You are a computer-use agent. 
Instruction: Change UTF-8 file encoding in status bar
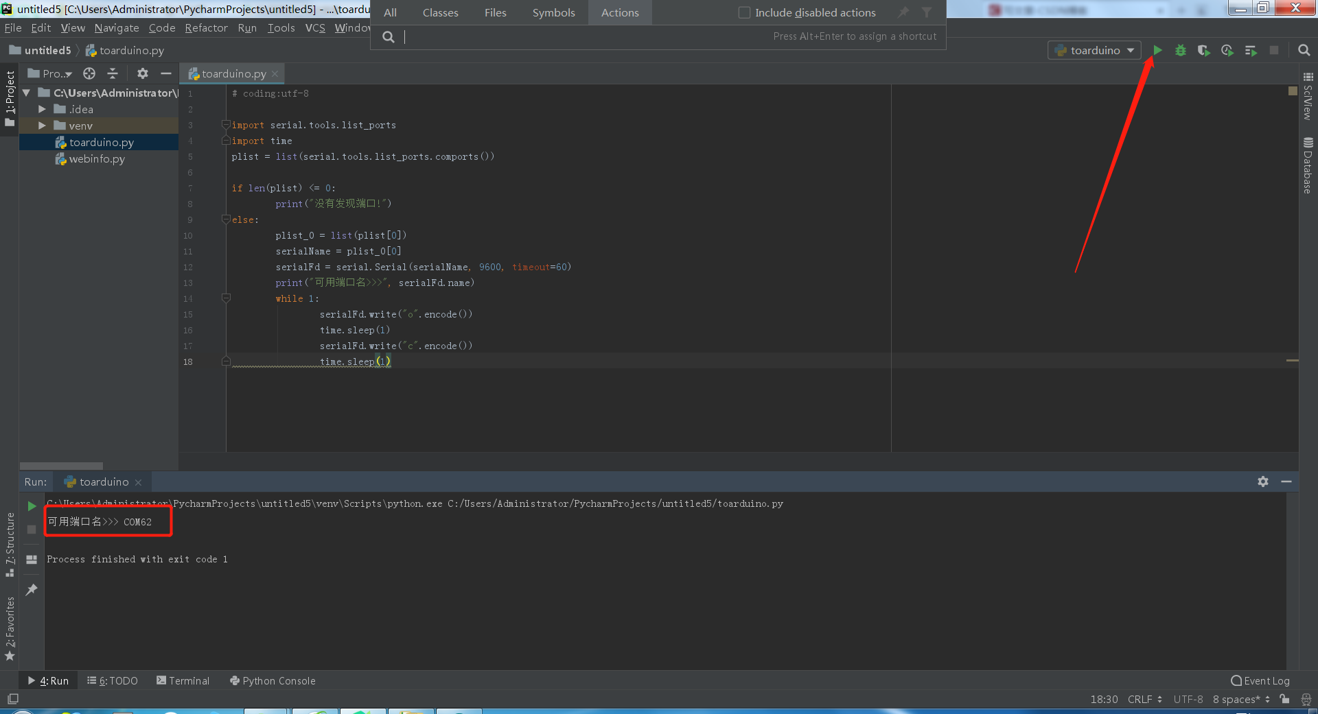coord(1188,699)
